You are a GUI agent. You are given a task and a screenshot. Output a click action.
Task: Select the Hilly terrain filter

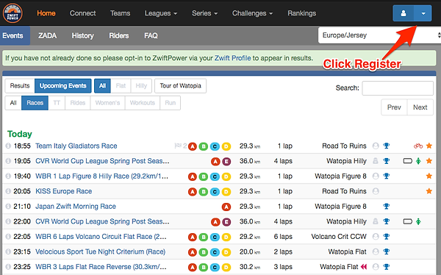point(141,86)
